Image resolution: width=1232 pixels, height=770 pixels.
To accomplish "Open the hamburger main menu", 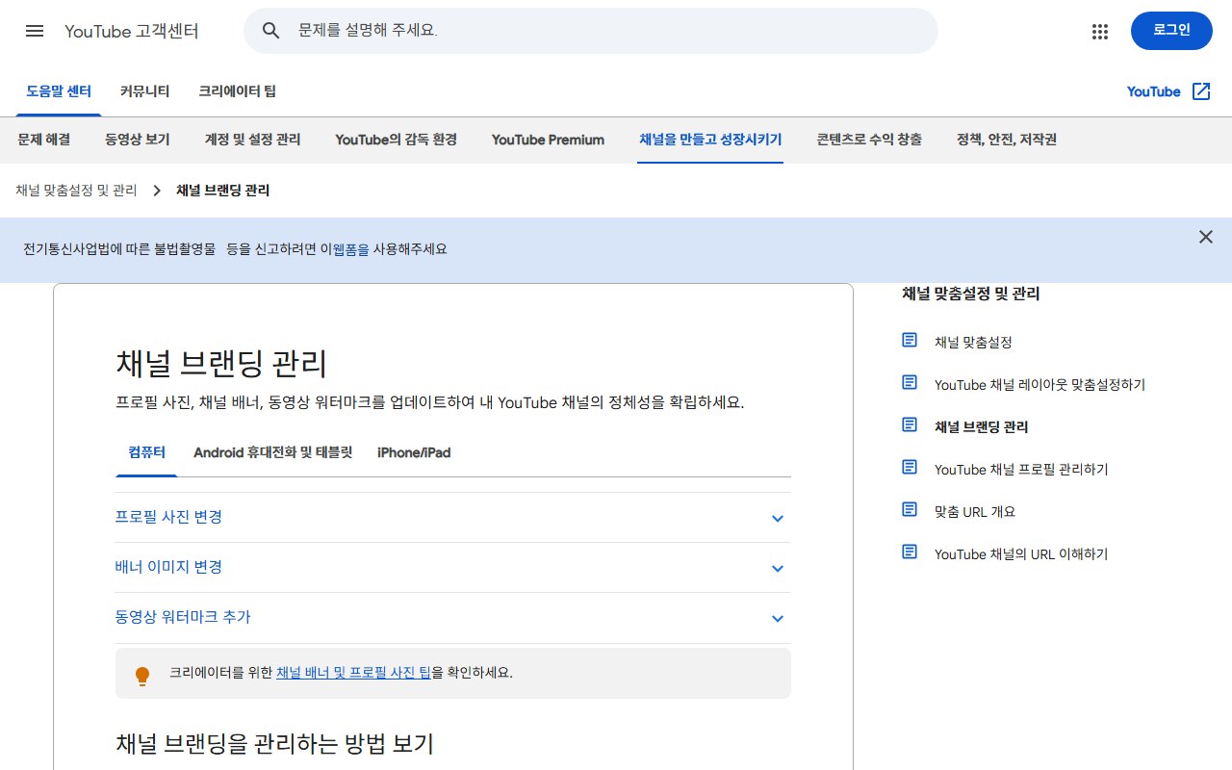I will pyautogui.click(x=35, y=31).
